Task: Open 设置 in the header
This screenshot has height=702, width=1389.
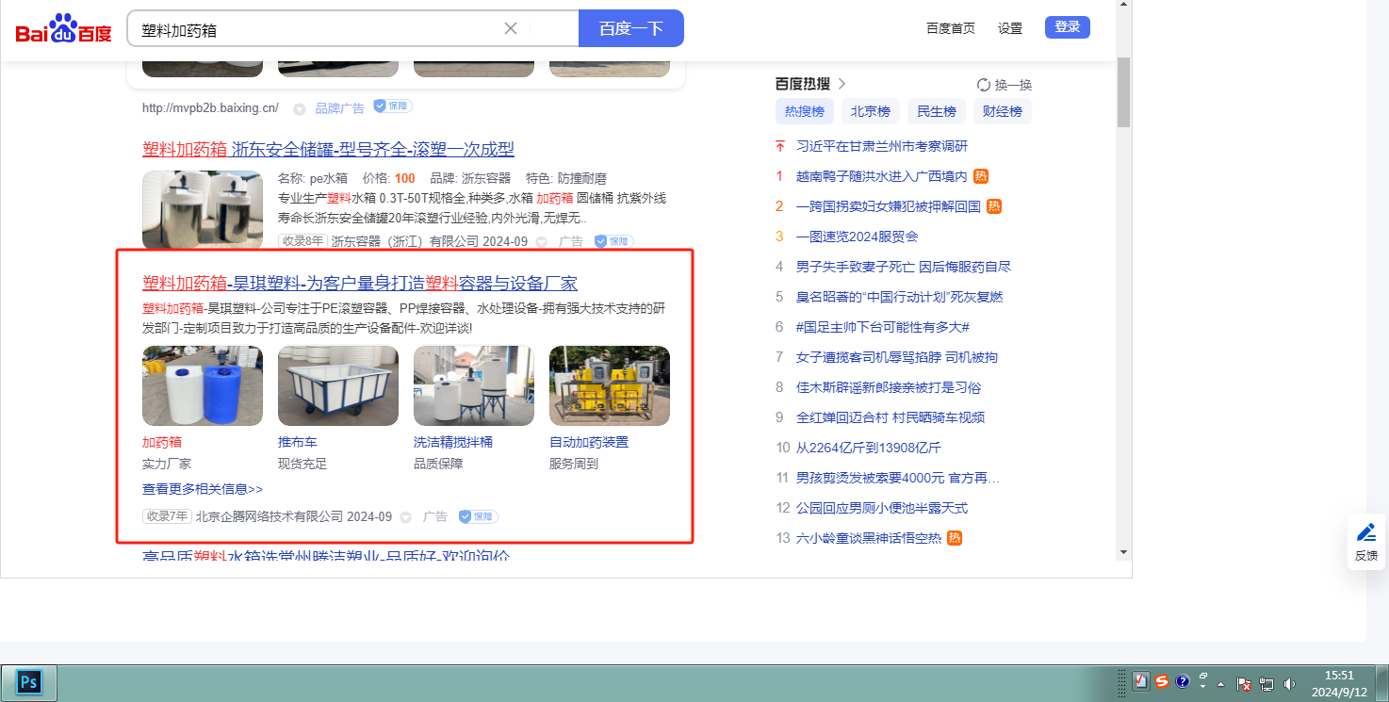Action: click(x=1010, y=28)
